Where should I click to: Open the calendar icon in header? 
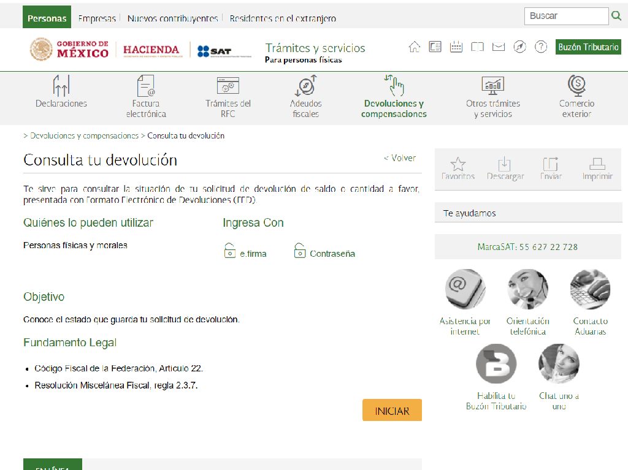(456, 47)
